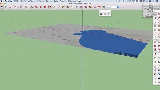Expand the Scènes panel
The height and width of the screenshot is (90, 160).
151,8
